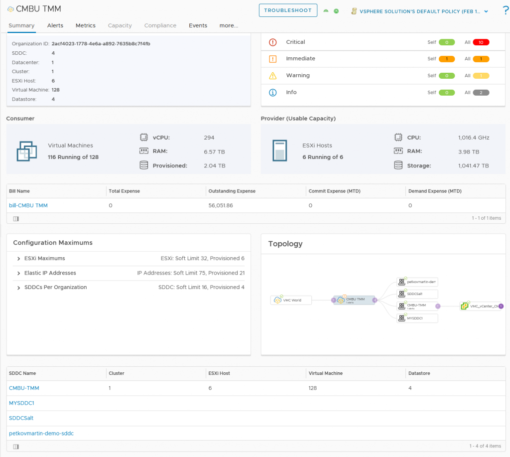Select the VMC World topology node
Image resolution: width=510 pixels, height=457 pixels.
pyautogui.click(x=291, y=300)
